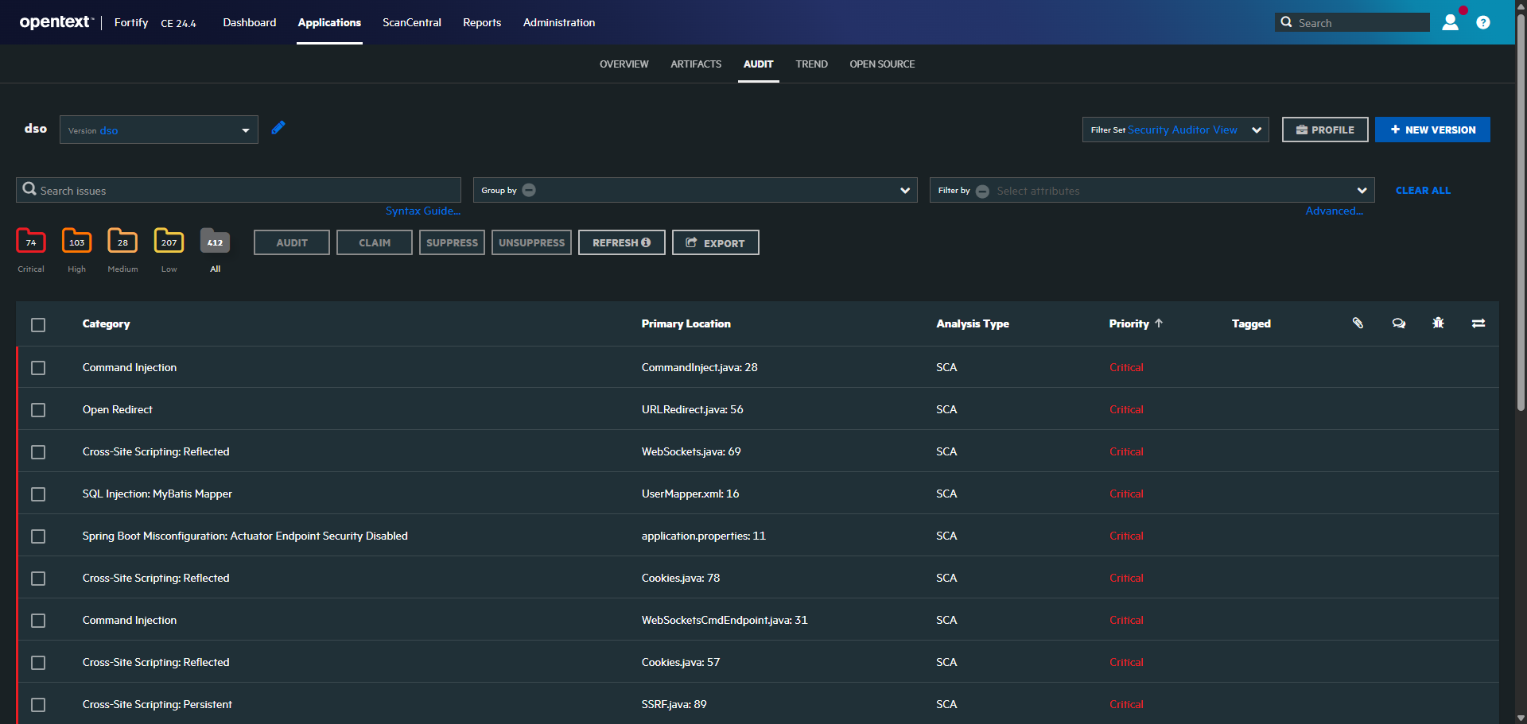Viewport: 1527px width, 724px height.
Task: Switch to the ARTIFACTS tab
Action: 696,64
